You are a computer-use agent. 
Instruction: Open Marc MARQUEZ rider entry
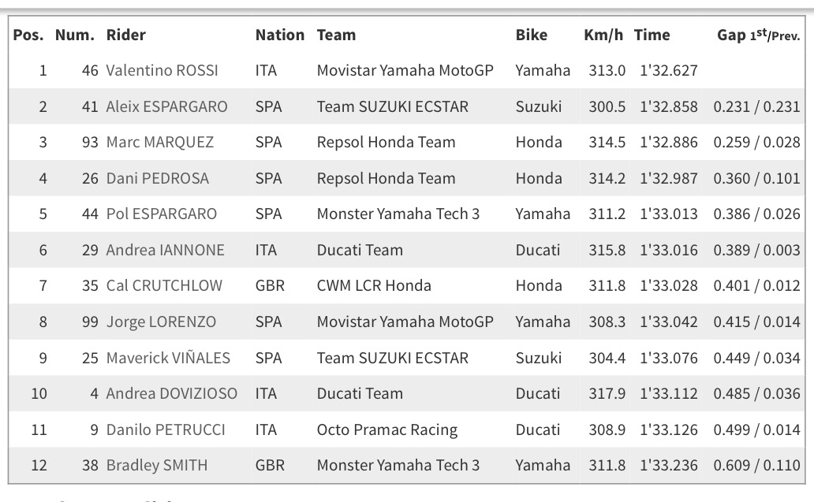[160, 142]
